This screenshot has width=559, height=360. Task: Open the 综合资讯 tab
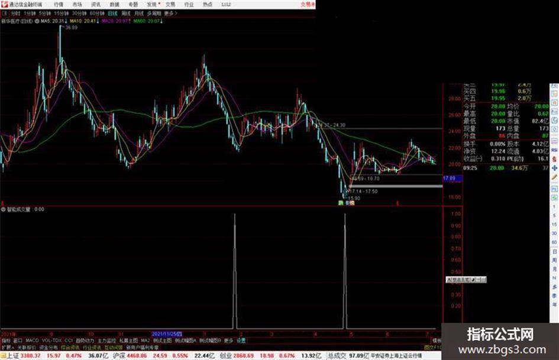70,347
